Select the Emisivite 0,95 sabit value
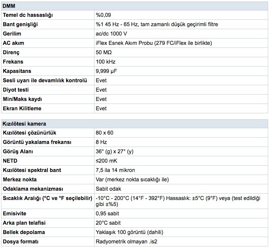The image size is (270, 249). [107, 213]
